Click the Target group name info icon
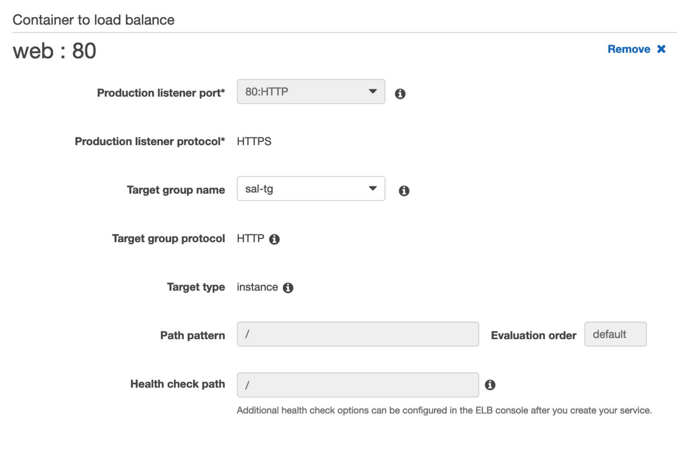The width and height of the screenshot is (677, 453). coord(404,190)
